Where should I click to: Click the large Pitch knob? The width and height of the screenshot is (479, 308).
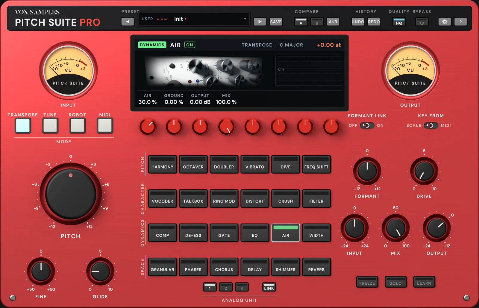tap(71, 194)
